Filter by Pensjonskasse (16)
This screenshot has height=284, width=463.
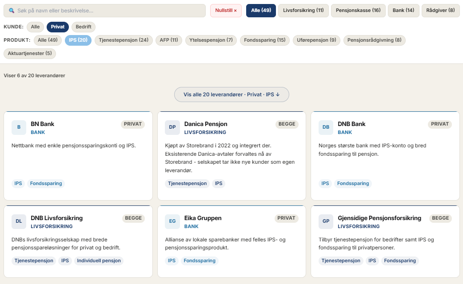point(358,11)
